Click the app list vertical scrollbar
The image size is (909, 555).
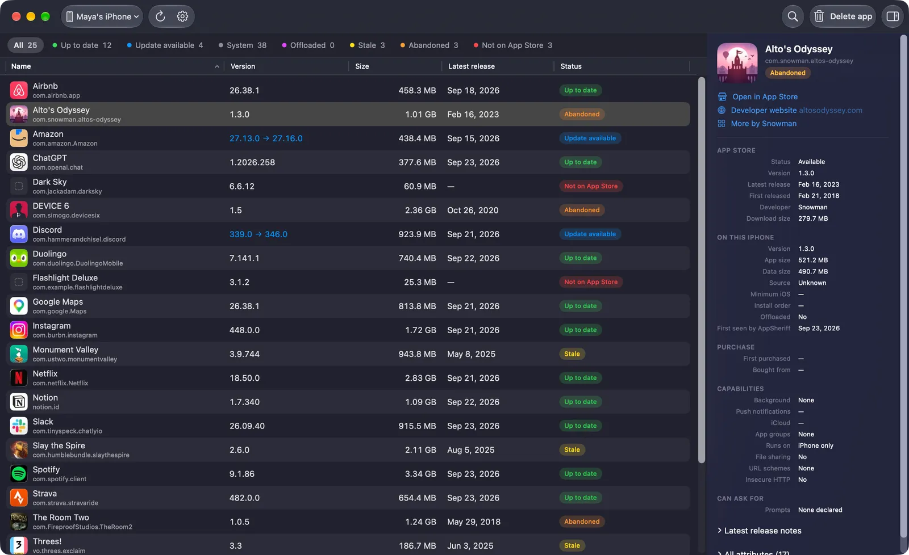701,270
